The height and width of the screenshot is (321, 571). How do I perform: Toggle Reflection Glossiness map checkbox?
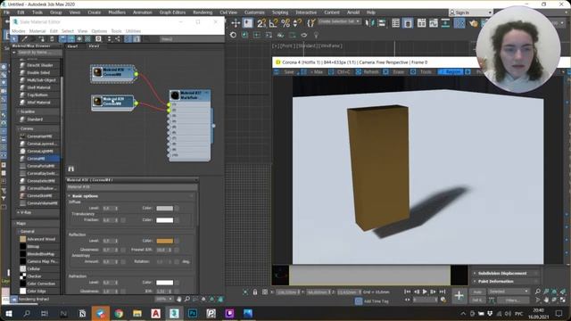click(123, 250)
